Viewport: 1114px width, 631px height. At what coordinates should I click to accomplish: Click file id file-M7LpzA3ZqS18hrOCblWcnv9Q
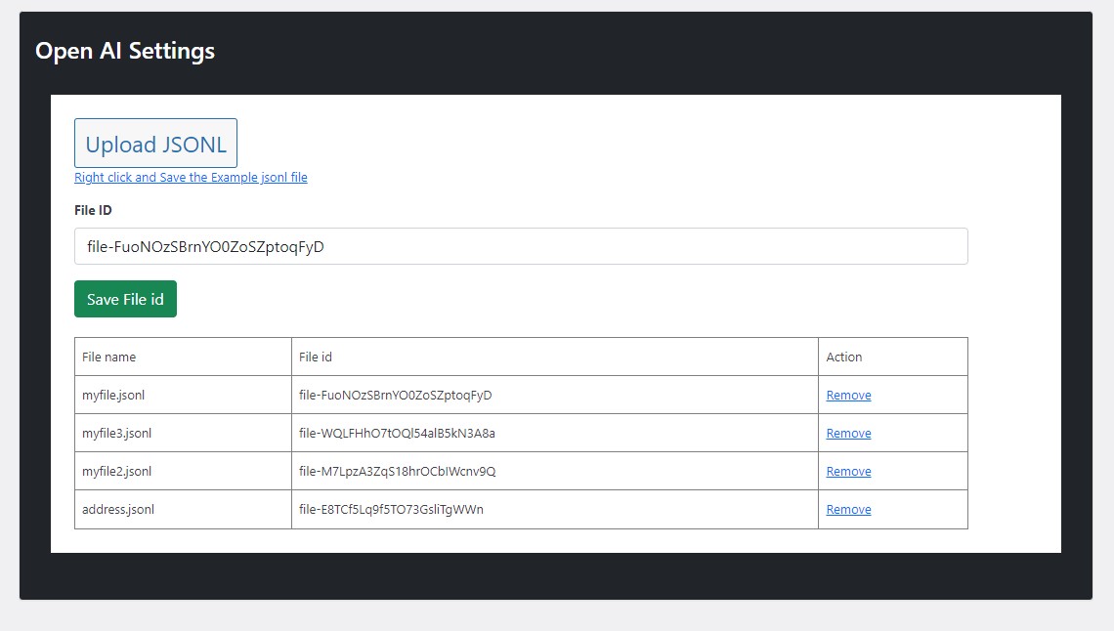[397, 472]
